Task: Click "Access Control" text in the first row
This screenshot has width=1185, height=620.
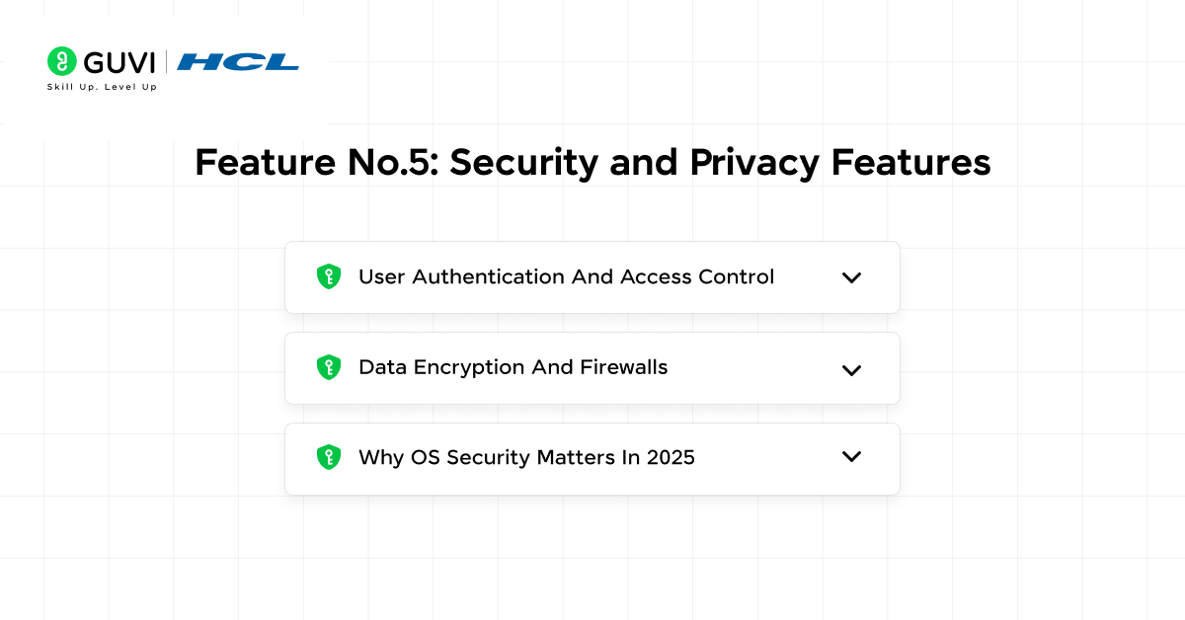Action: pyautogui.click(x=697, y=277)
